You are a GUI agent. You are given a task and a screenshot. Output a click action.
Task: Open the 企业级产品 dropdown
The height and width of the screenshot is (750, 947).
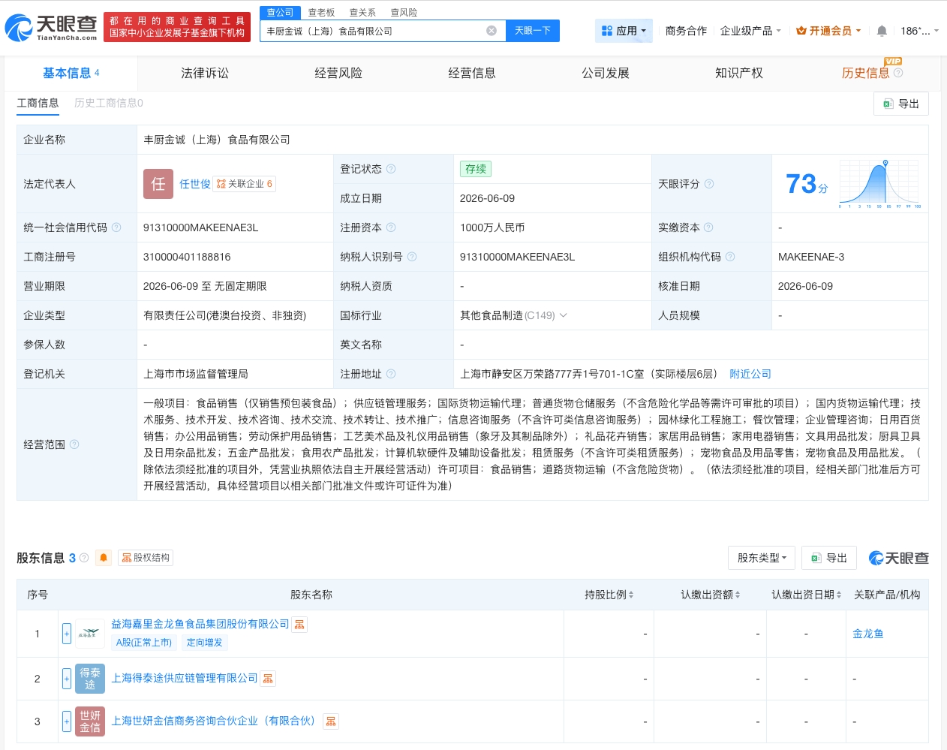pos(750,31)
